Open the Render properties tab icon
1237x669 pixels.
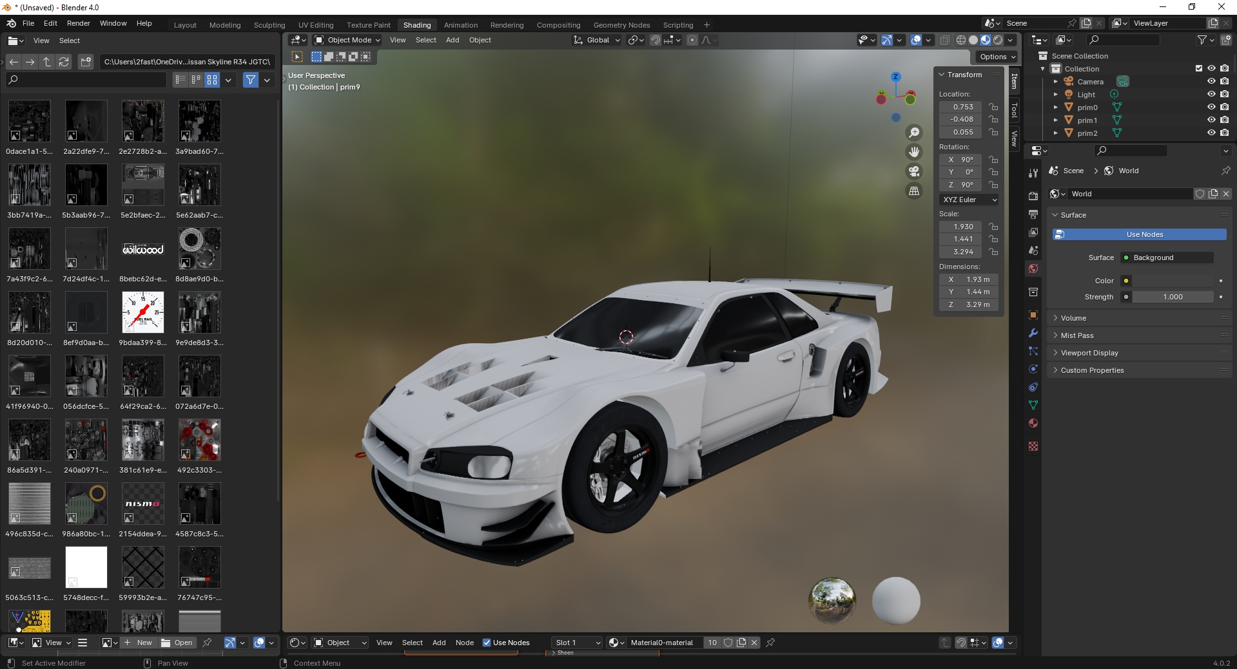[1033, 196]
